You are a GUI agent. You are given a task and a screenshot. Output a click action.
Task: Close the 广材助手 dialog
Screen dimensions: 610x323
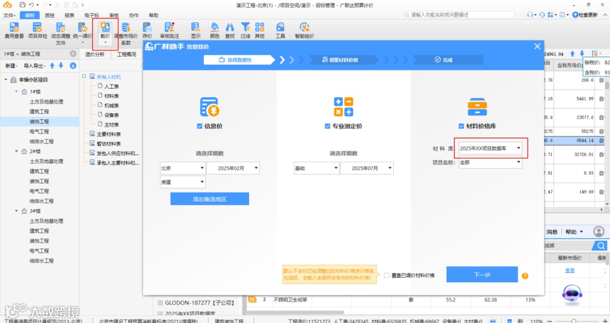(537, 46)
